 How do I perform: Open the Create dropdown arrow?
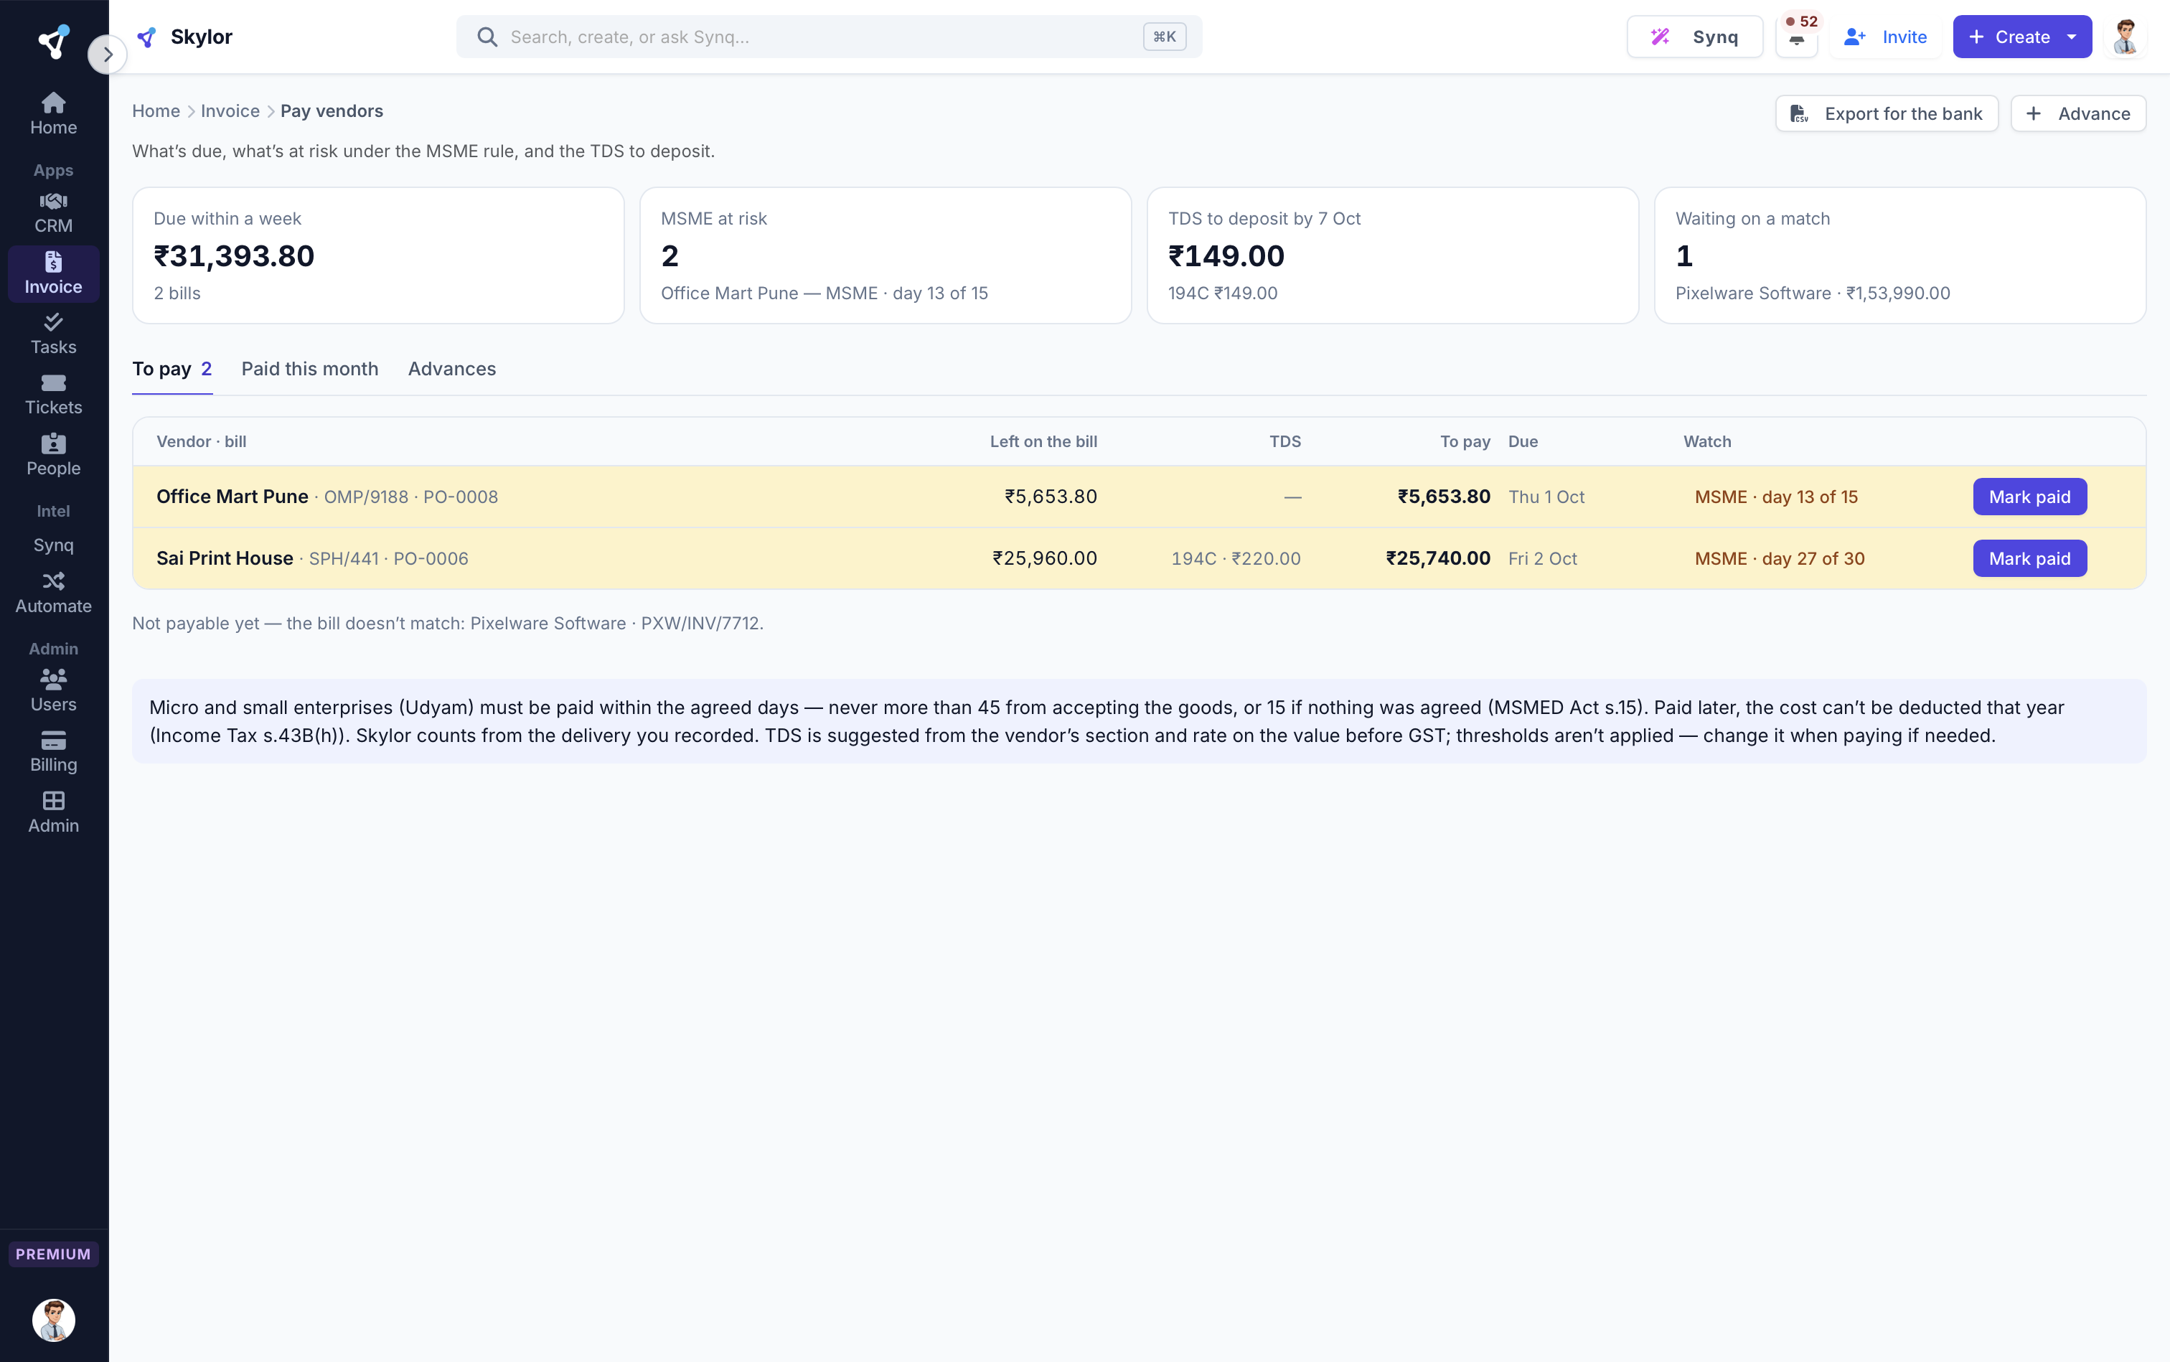(x=2072, y=37)
